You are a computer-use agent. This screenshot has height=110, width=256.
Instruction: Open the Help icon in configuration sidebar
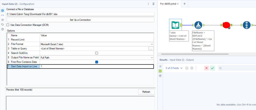pos(3,29)
